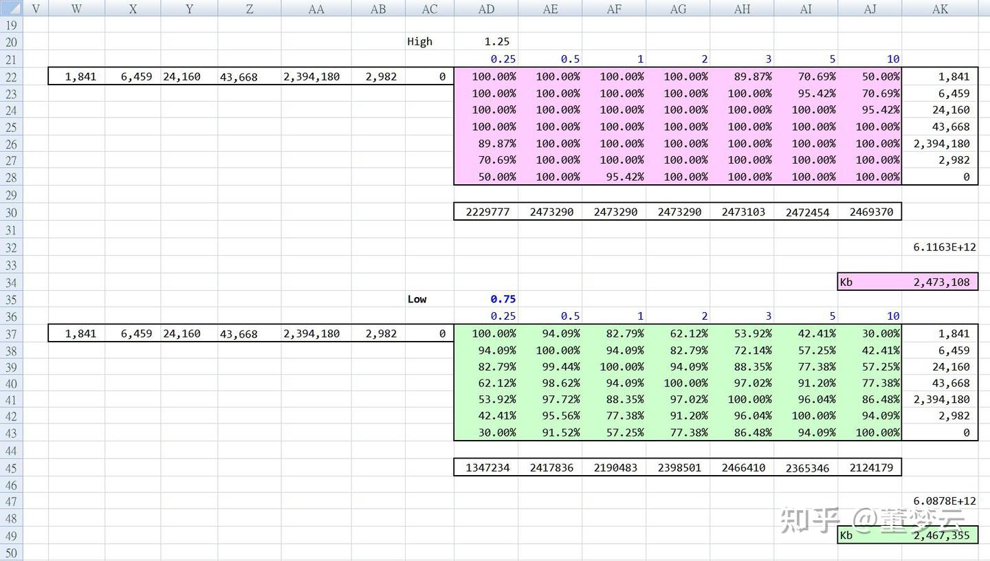Select the cell showing 6.1163E+12
The width and height of the screenshot is (990, 561).
(x=940, y=247)
